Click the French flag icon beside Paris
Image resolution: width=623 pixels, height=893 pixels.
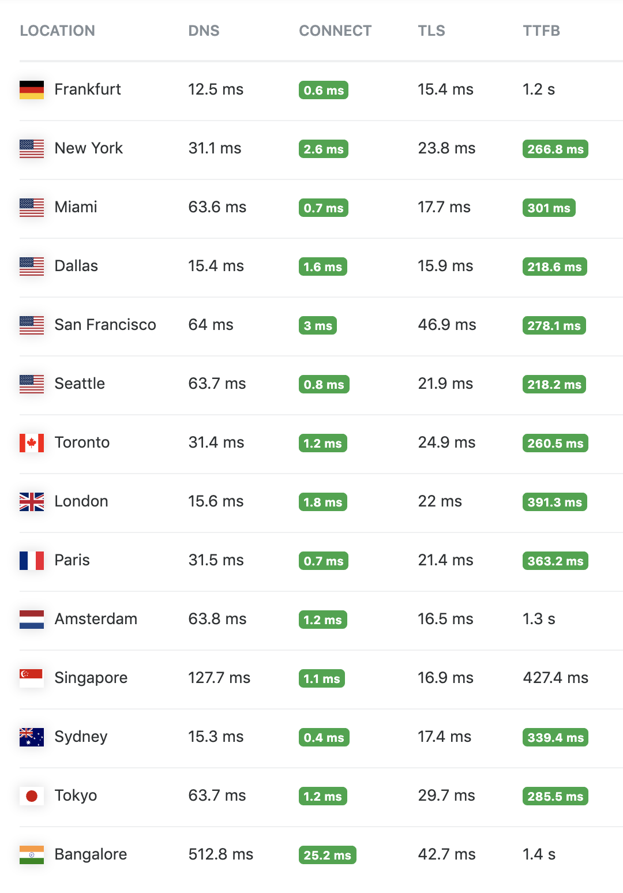click(x=32, y=560)
